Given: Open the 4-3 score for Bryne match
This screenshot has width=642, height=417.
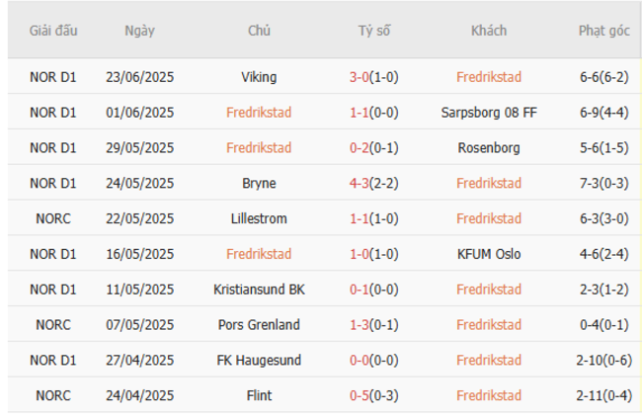Looking at the screenshot, I should [361, 183].
